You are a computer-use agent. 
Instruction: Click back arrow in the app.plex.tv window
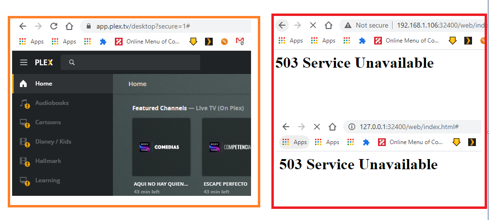23,26
